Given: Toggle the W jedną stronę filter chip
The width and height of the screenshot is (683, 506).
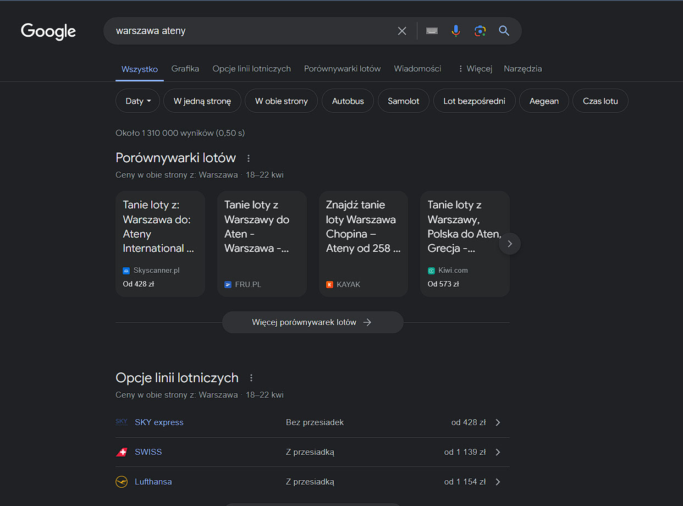Looking at the screenshot, I should point(202,101).
